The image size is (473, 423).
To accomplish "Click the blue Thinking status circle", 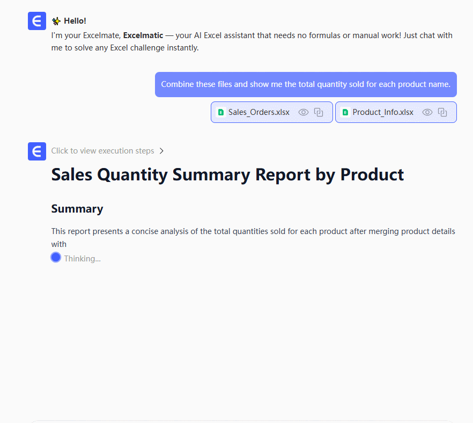I will point(56,258).
